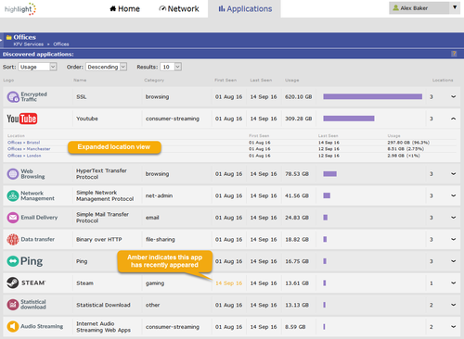Switch to the Network tab

click(x=179, y=9)
